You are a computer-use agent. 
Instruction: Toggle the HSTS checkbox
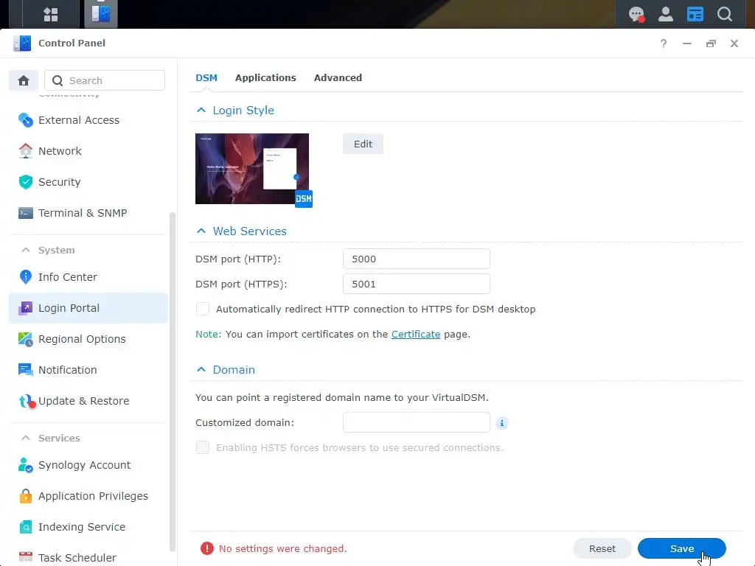[x=203, y=447]
